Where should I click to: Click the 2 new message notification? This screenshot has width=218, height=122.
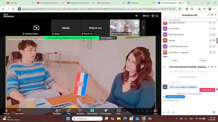tap(207, 90)
